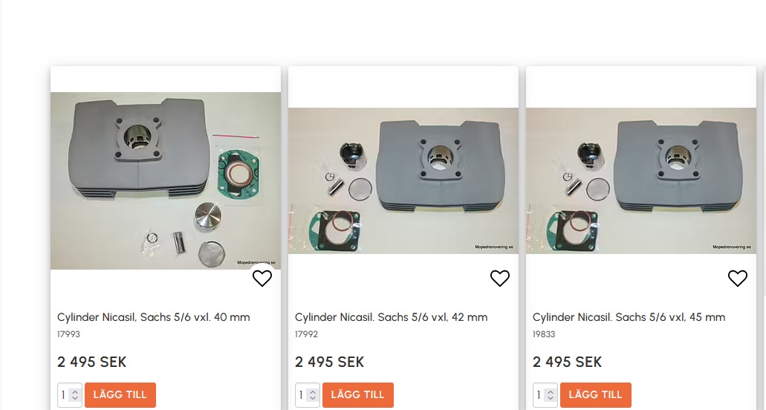
Task: Open product image of 42 mm cylinder
Action: pos(403,180)
